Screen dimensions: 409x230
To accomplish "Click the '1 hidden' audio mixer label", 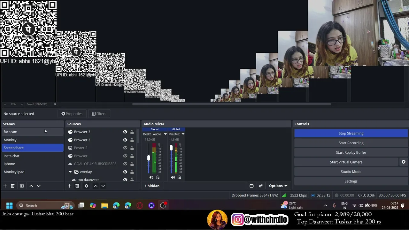I will (152, 186).
